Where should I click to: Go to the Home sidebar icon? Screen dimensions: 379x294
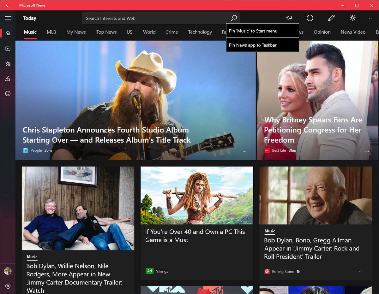click(8, 33)
